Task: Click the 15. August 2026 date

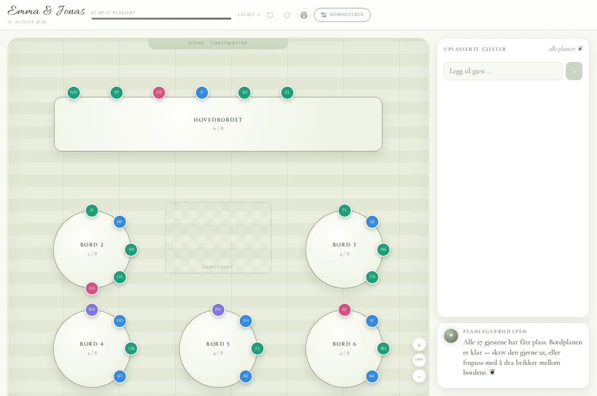Action: pyautogui.click(x=27, y=22)
